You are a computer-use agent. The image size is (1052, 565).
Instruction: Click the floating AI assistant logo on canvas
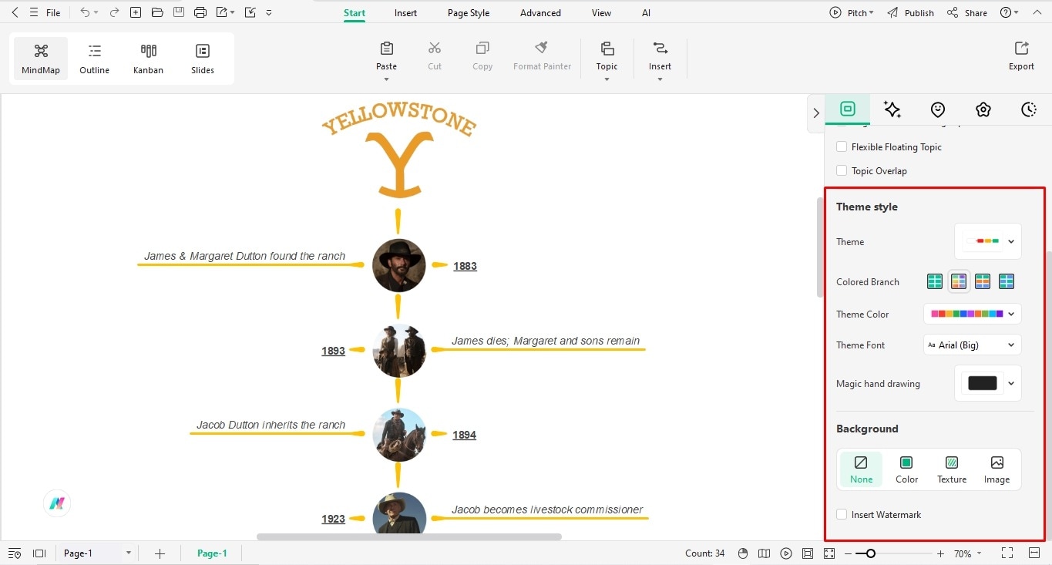click(57, 503)
